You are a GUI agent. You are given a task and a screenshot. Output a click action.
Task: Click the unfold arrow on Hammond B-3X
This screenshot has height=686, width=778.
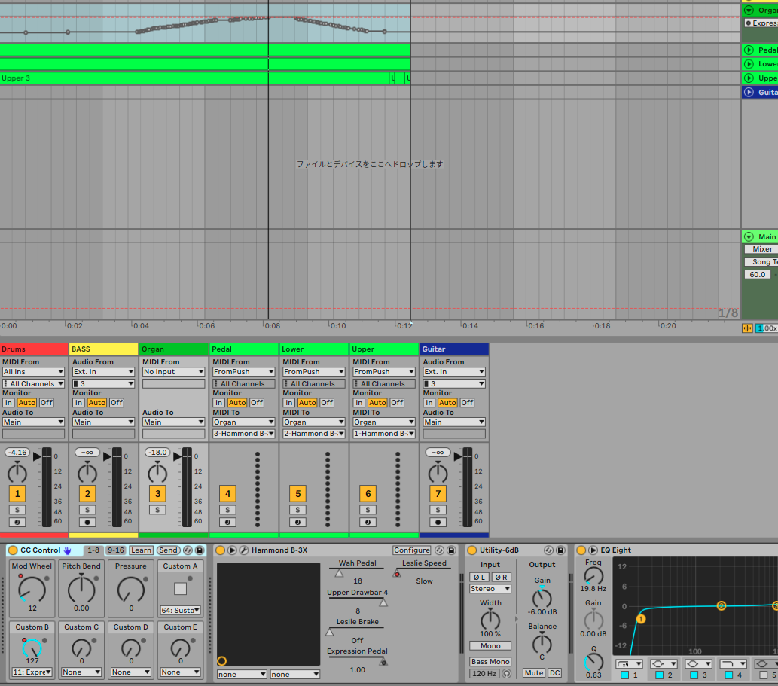tap(232, 550)
